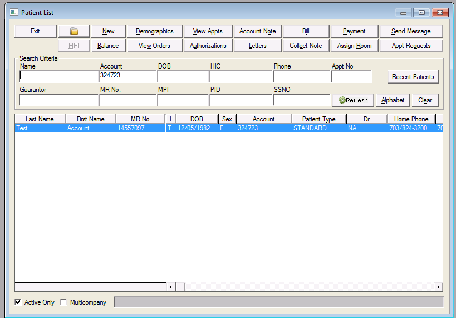Click the Alphabet button

tap(393, 100)
